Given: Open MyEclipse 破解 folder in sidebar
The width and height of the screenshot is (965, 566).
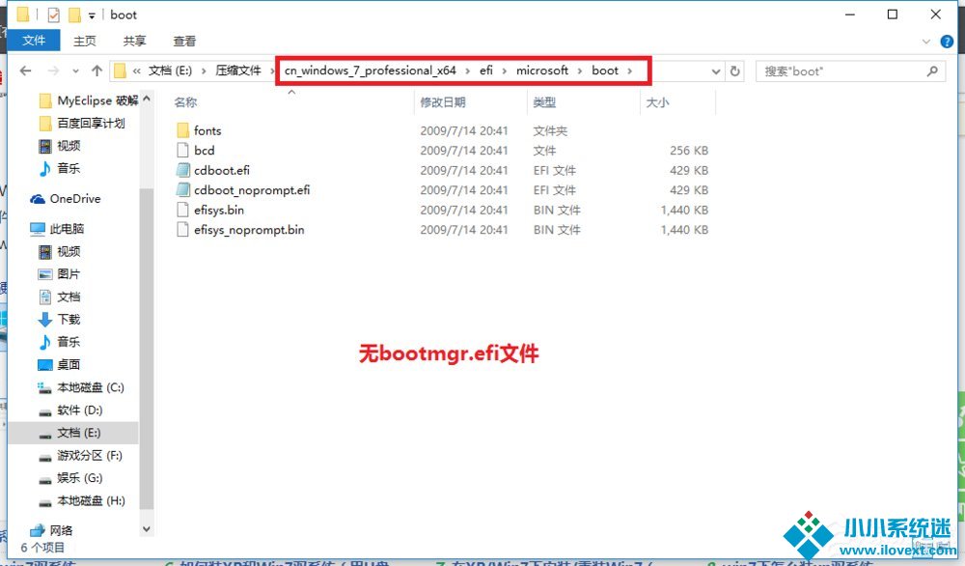Looking at the screenshot, I should point(88,100).
